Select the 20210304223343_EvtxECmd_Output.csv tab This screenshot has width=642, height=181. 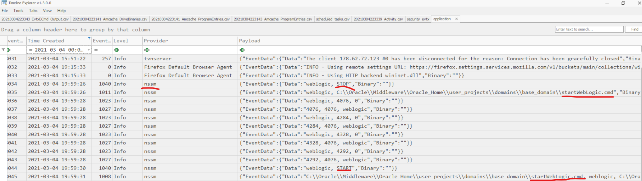35,19
